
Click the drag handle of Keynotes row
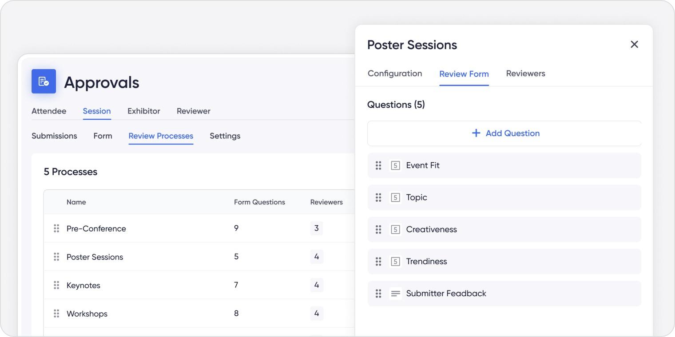[56, 285]
